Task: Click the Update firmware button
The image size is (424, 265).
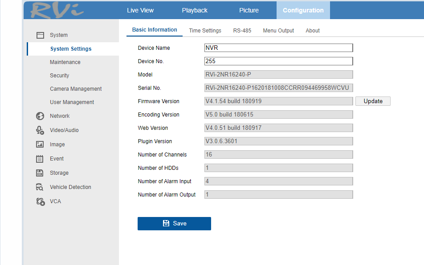Action: click(373, 101)
